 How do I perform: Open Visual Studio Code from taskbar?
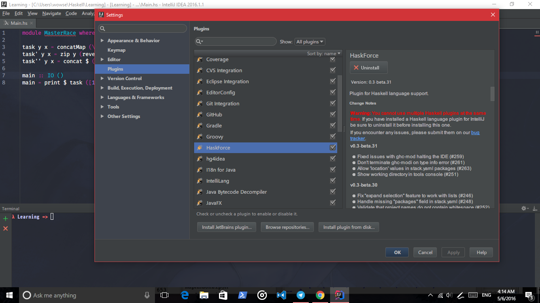[281, 295]
